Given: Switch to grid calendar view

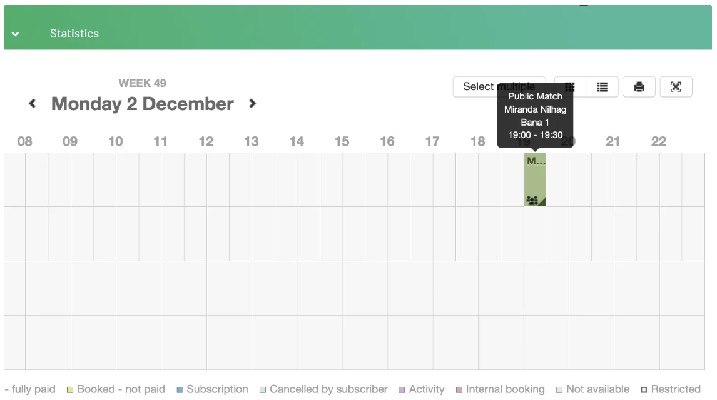Looking at the screenshot, I should 570,87.
